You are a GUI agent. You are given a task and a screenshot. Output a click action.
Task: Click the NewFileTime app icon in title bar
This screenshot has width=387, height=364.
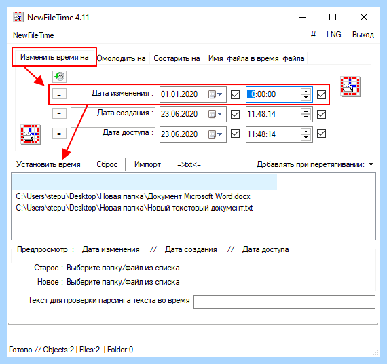pyautogui.click(x=18, y=17)
